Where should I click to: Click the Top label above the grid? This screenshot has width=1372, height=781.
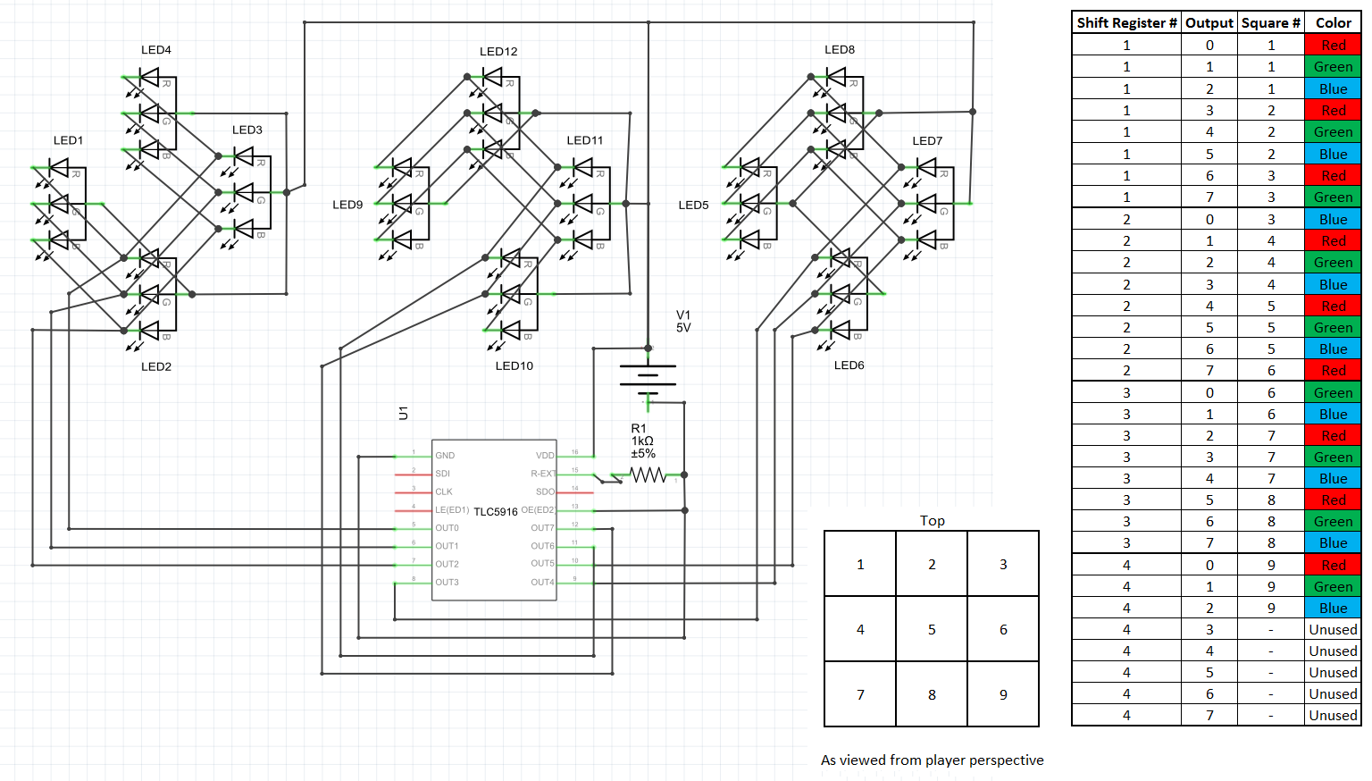(933, 521)
